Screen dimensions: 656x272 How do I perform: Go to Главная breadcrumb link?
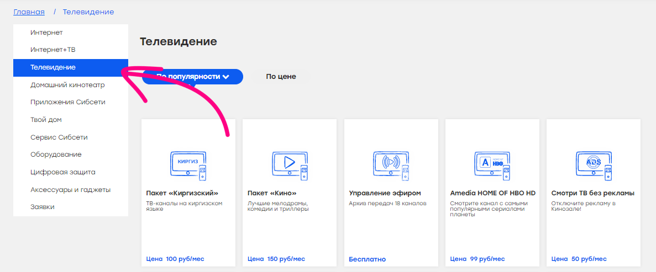click(x=29, y=12)
